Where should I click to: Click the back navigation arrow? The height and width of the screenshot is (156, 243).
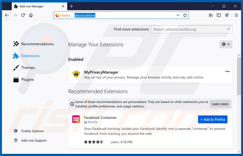(x=7, y=15)
